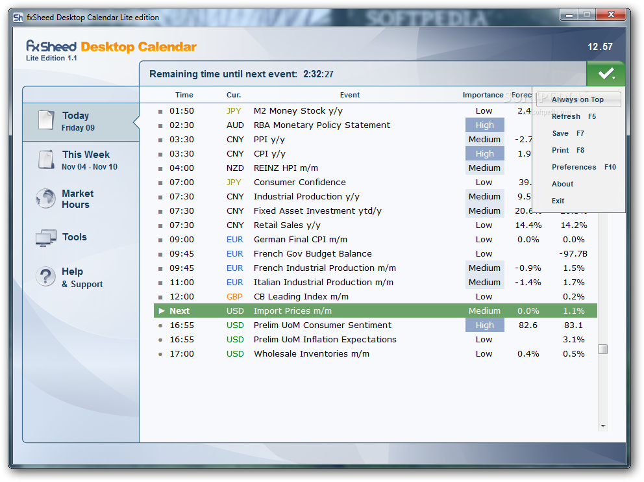Click AUD currency on RBA row
This screenshot has height=482, width=644.
[235, 125]
